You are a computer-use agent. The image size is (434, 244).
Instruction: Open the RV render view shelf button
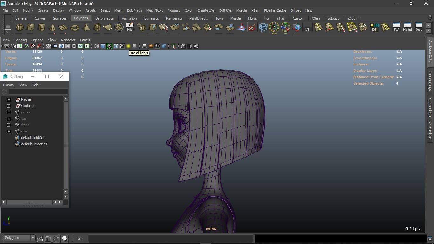(x=396, y=27)
